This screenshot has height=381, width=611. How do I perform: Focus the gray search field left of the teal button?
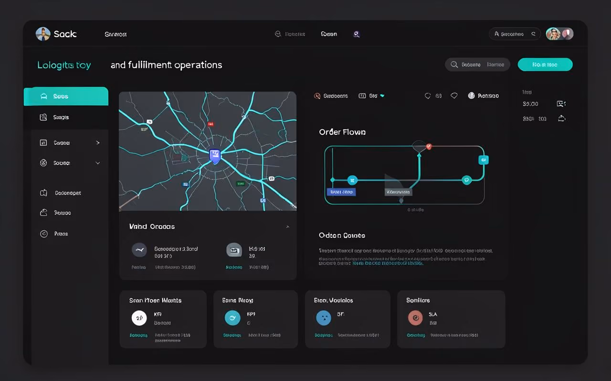click(x=477, y=64)
